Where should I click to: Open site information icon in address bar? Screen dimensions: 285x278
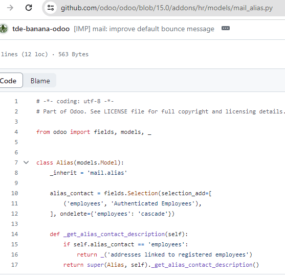pyautogui.click(x=51, y=8)
